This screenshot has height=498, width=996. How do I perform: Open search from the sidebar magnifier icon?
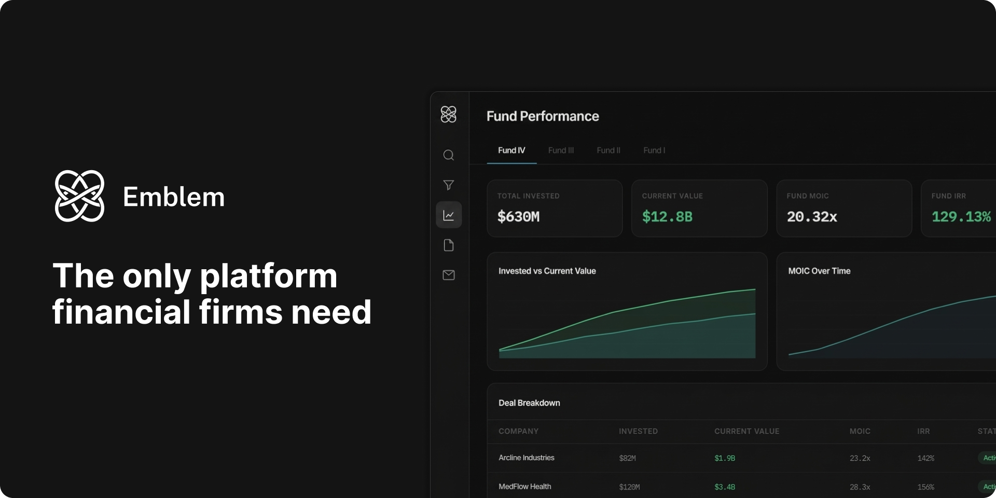[449, 155]
